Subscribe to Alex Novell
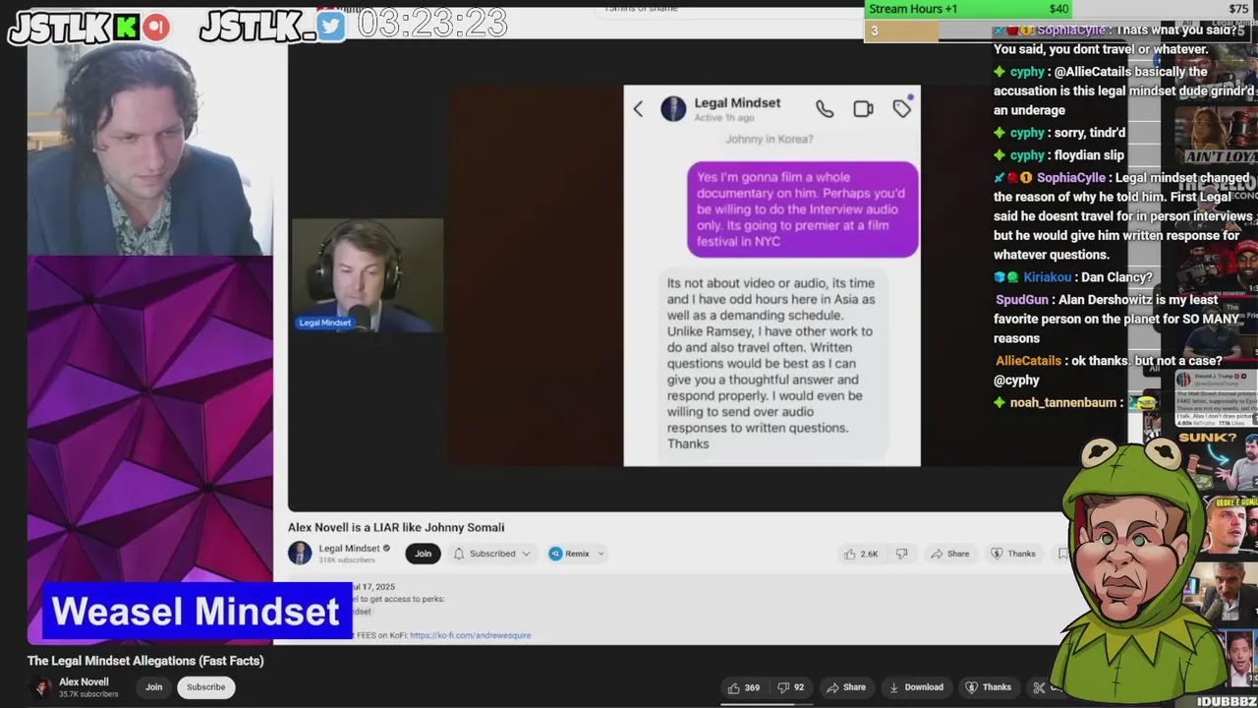Image resolution: width=1258 pixels, height=708 pixels. 205,687
